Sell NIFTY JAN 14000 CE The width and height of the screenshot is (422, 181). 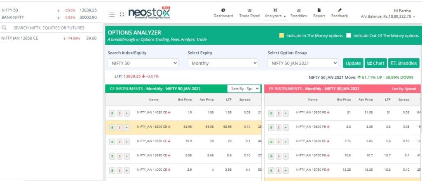pos(120,170)
